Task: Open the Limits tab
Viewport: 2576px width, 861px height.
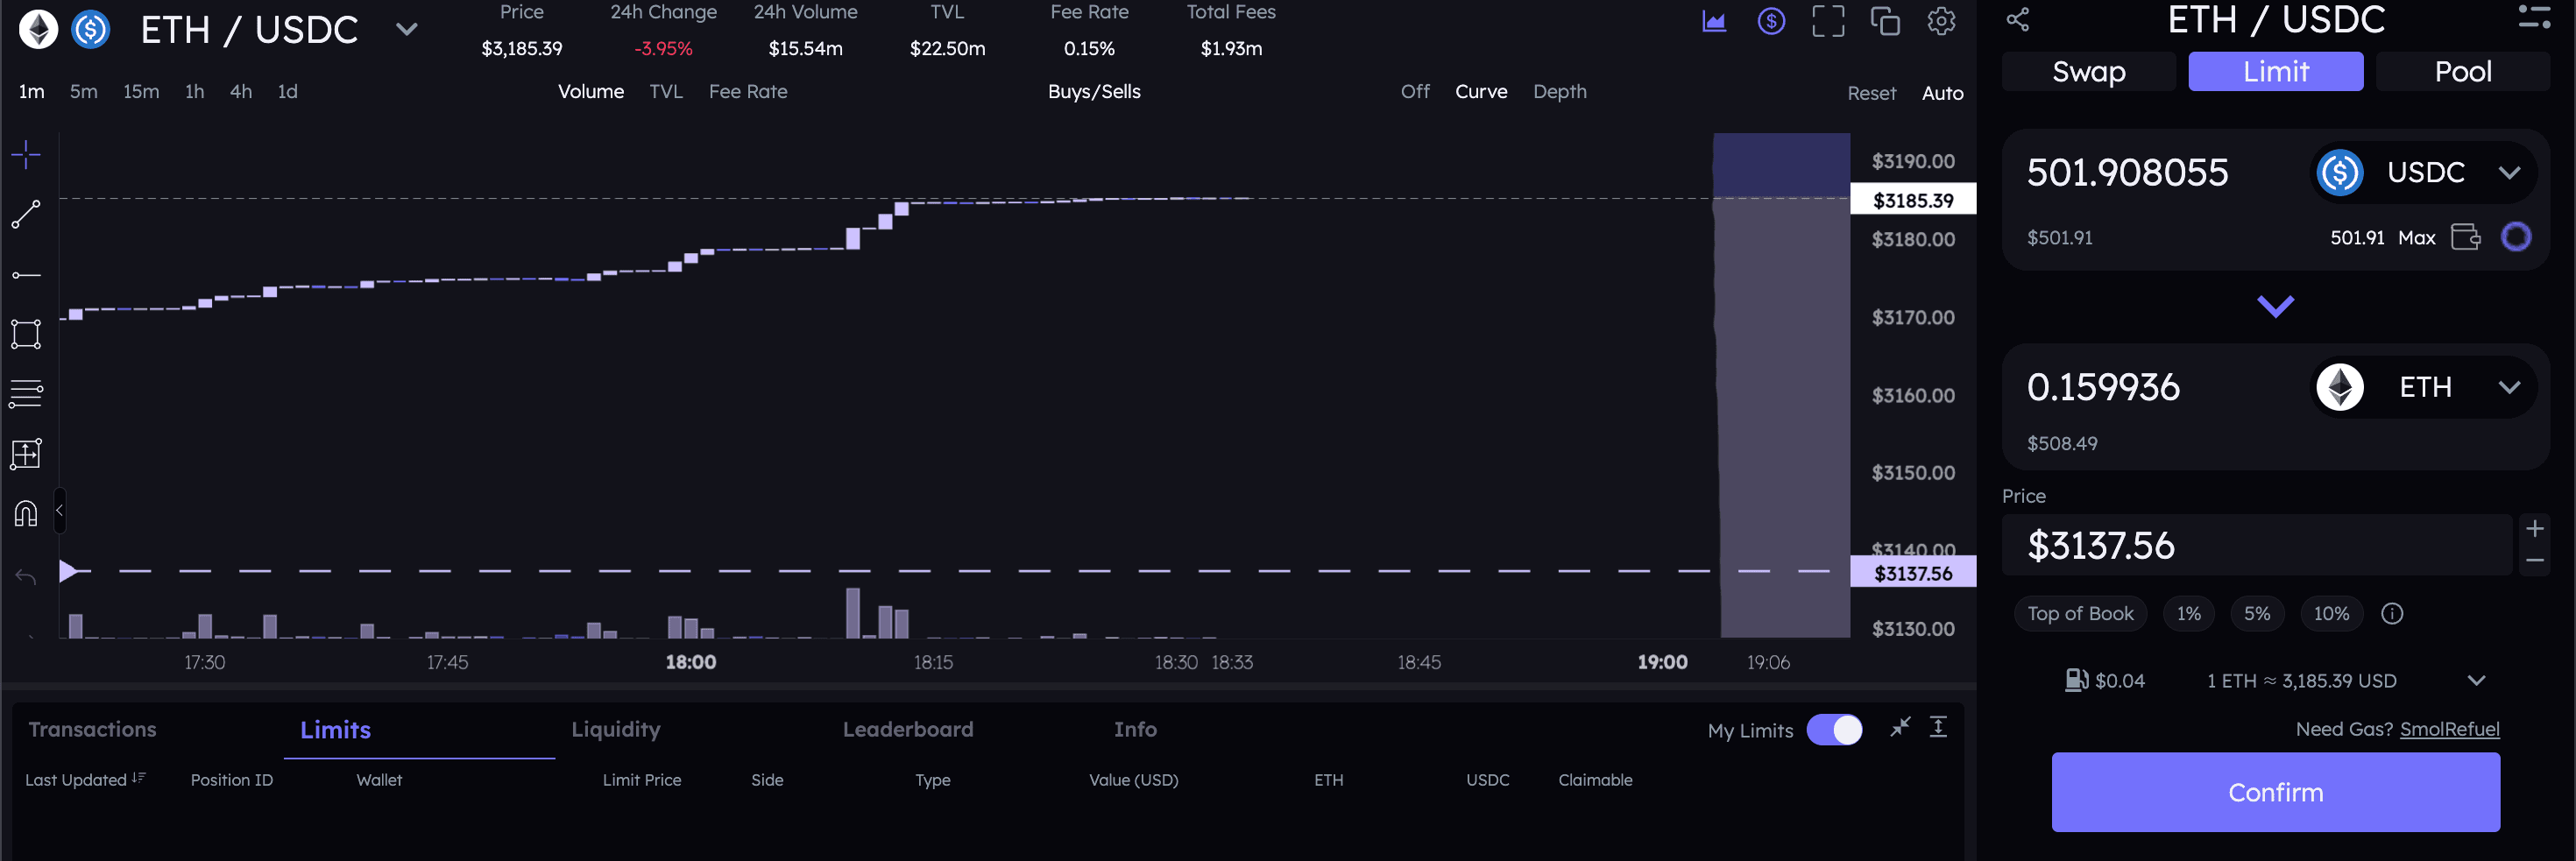Action: click(x=336, y=729)
